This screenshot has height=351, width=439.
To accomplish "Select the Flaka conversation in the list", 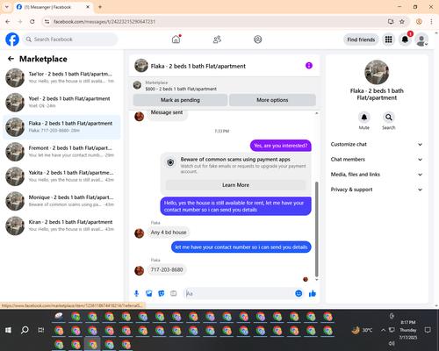I will [61, 127].
